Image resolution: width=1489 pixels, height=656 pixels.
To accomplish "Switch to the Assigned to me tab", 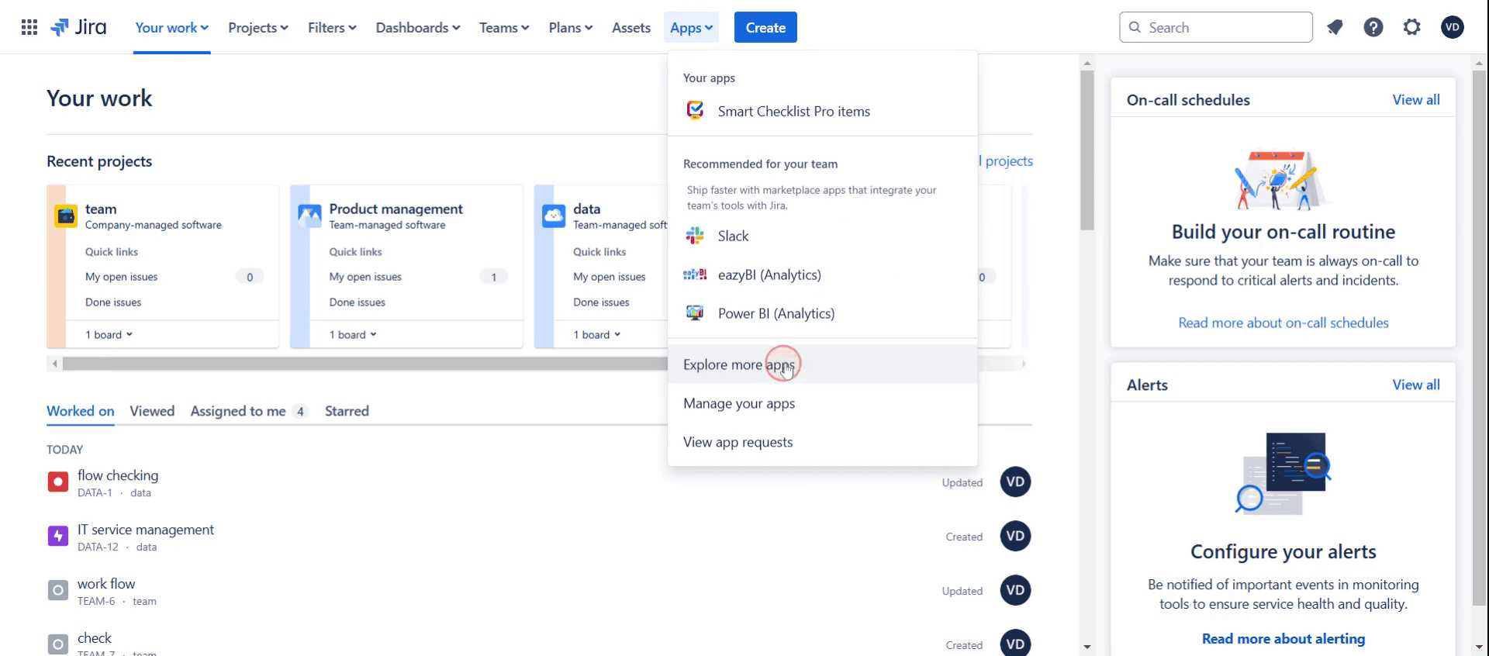I will (249, 411).
